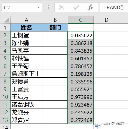This screenshot has height=129, width=128.
Task: Click the cell showing 0.601457
Action: click(x=81, y=58)
